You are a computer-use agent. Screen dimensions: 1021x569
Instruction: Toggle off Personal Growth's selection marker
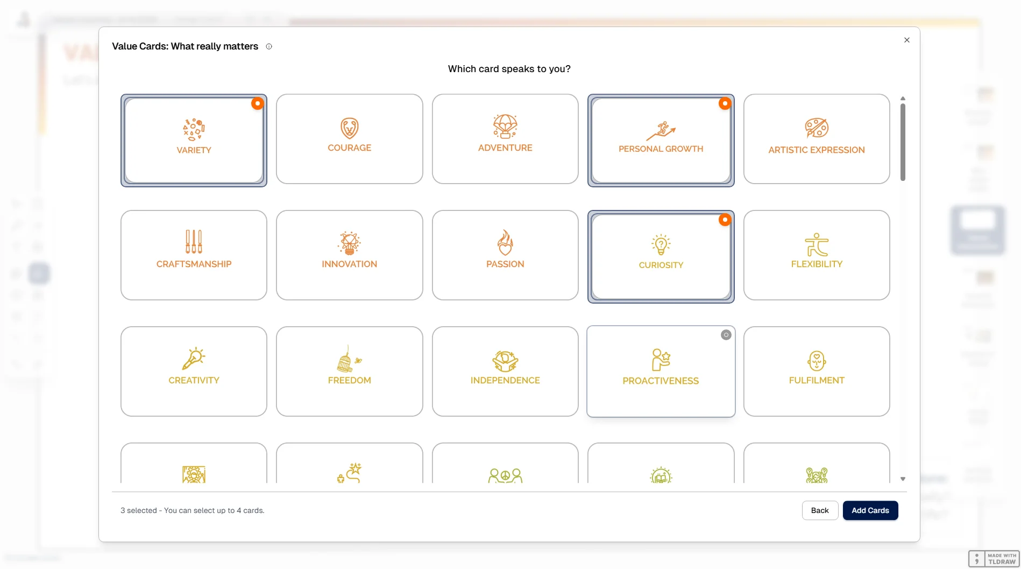725,103
